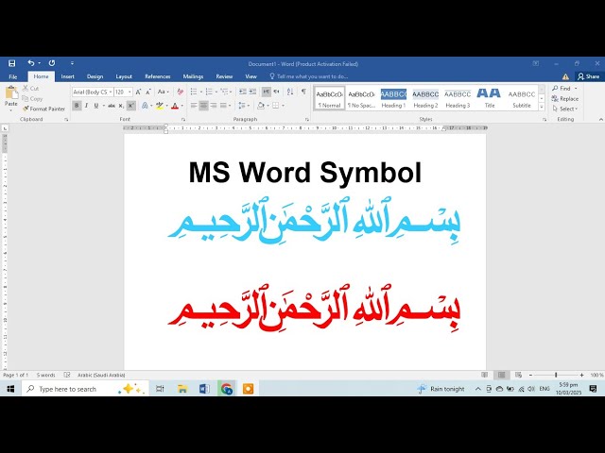Decrease font size with the Shrink Font icon

pyautogui.click(x=148, y=92)
